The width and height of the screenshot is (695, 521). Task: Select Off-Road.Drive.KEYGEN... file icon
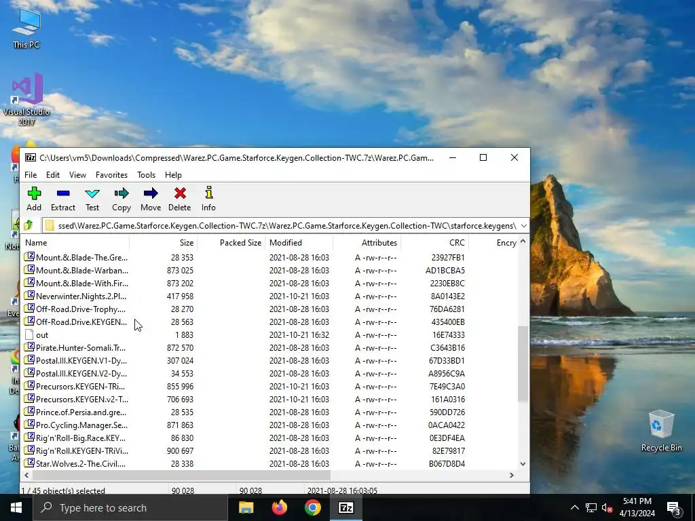coord(29,321)
